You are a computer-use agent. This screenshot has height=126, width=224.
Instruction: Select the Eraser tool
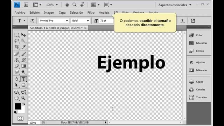click(17, 66)
